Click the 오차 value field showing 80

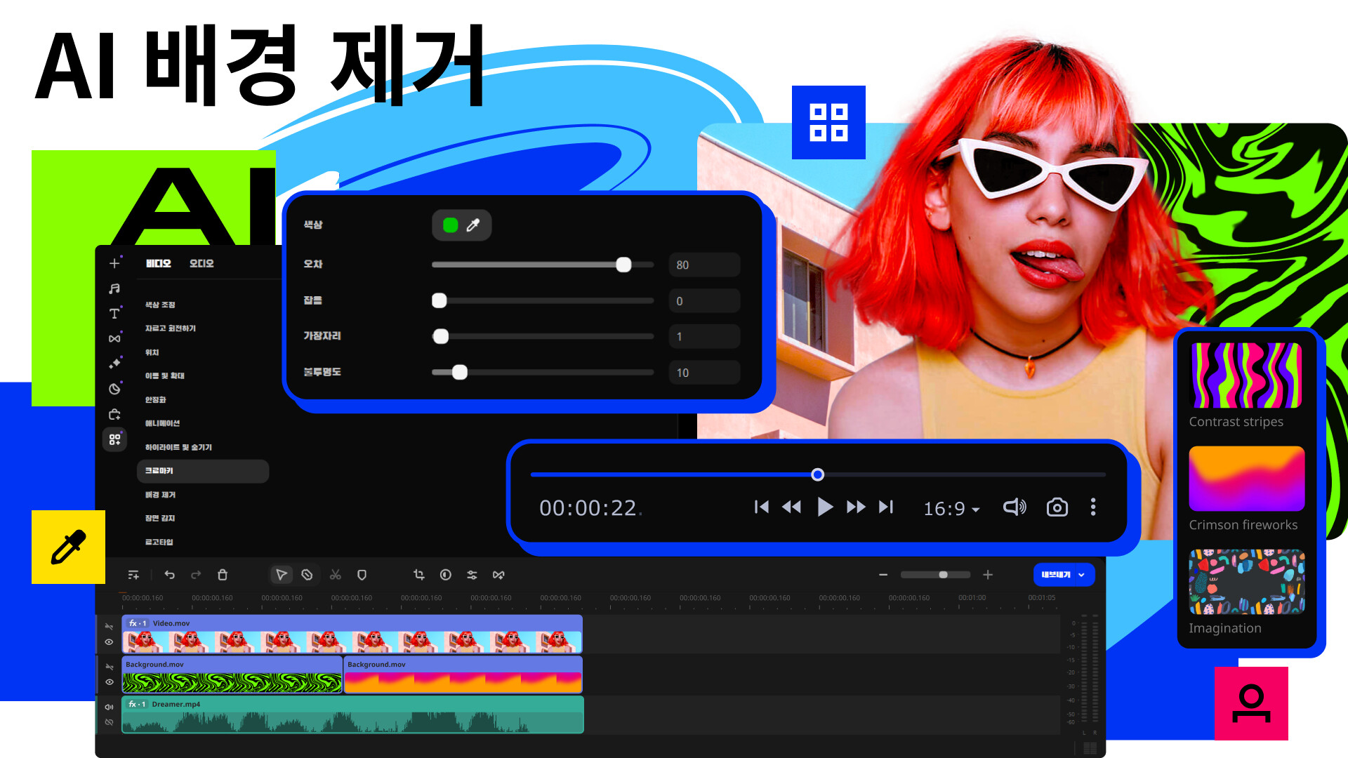click(704, 265)
